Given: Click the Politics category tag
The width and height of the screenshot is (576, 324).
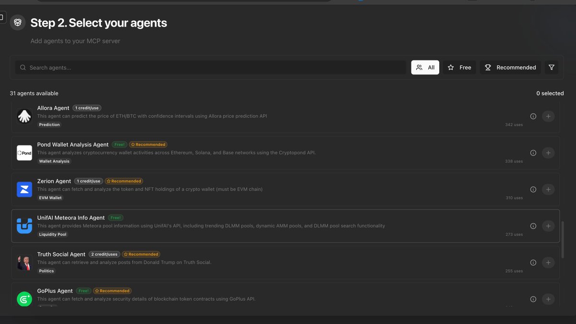Looking at the screenshot, I should pos(47,271).
